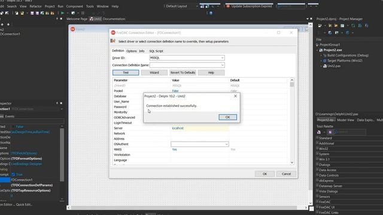The height and width of the screenshot is (215, 383).
Task: Open the Events tab in Object Inspector
Action: 10,116
